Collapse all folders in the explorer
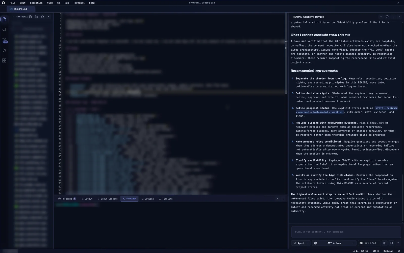 point(48,17)
